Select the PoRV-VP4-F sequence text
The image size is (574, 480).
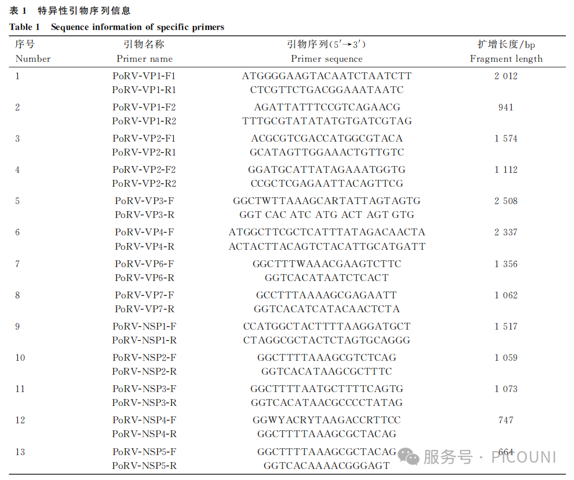327,232
